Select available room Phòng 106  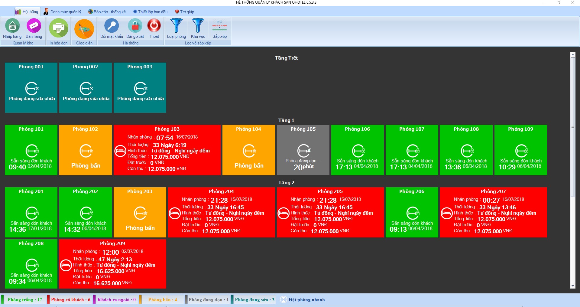click(358, 150)
